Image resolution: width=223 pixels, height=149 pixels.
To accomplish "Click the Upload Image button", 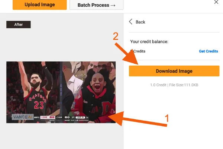I will 40,5.
